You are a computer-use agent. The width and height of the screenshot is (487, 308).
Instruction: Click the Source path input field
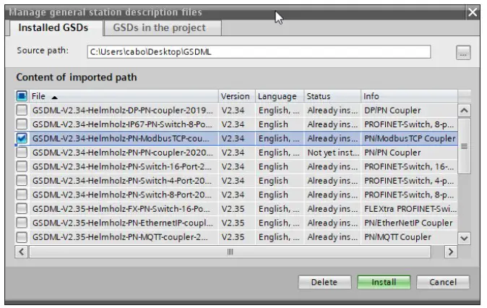pyautogui.click(x=259, y=52)
